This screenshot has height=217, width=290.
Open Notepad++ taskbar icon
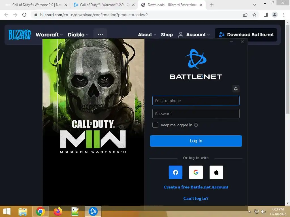coord(75,211)
